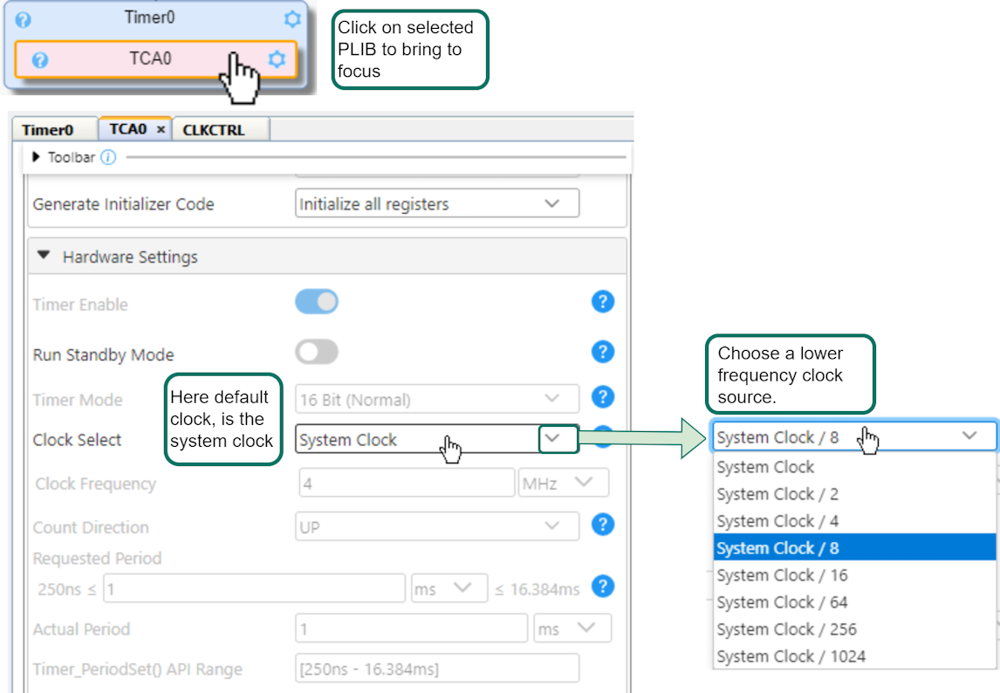Close the TCA0 tab
This screenshot has width=1000, height=693.
[x=161, y=130]
